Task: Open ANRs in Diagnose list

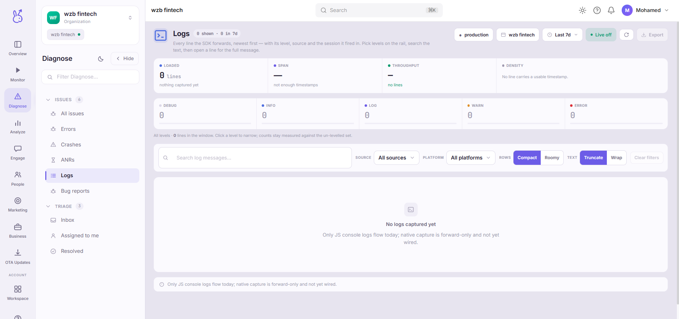Action: pyautogui.click(x=92, y=160)
